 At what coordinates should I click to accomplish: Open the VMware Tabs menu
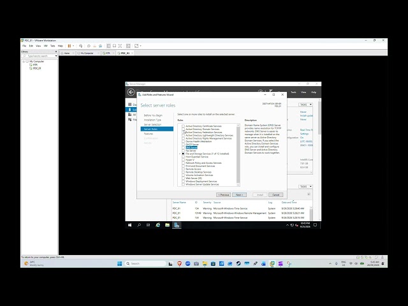pyautogui.click(x=52, y=46)
